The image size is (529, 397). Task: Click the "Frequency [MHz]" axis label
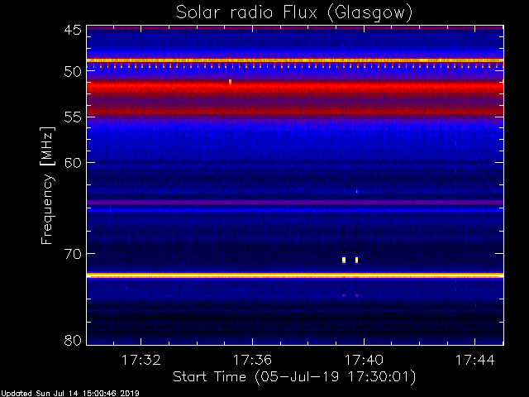point(47,185)
